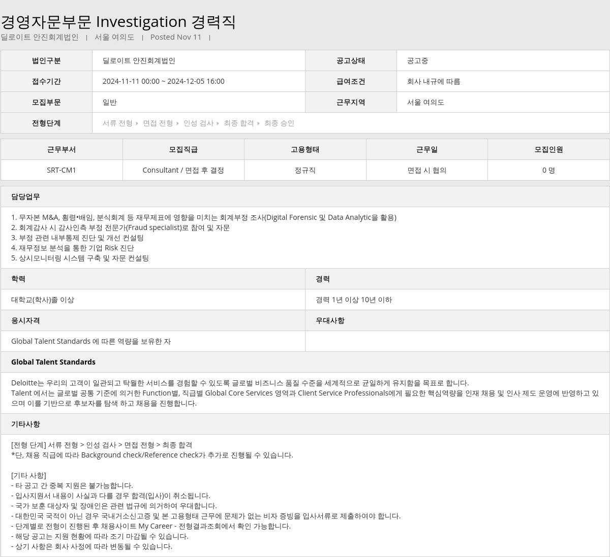Click duty line 5 about 상시모니터링 시스템
The image size is (610, 557).
point(80,258)
